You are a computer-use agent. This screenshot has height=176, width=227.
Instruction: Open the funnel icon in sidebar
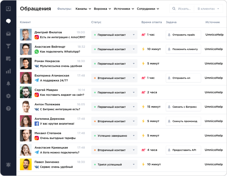8,46
